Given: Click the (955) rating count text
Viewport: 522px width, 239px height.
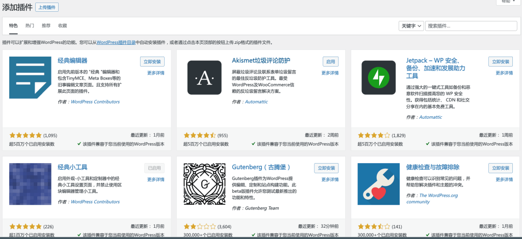Looking at the screenshot, I should pos(223,136).
